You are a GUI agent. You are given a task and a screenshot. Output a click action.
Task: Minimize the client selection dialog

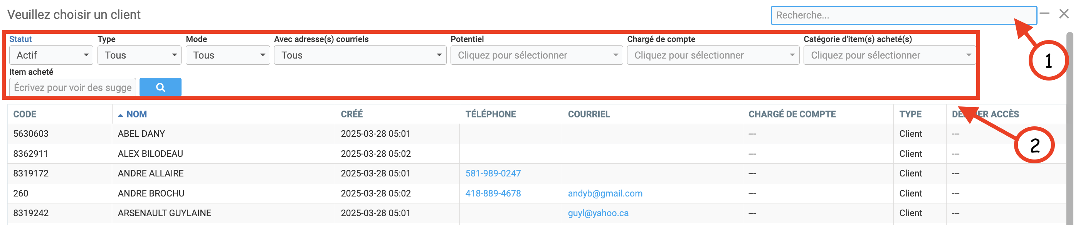[x=1044, y=14]
